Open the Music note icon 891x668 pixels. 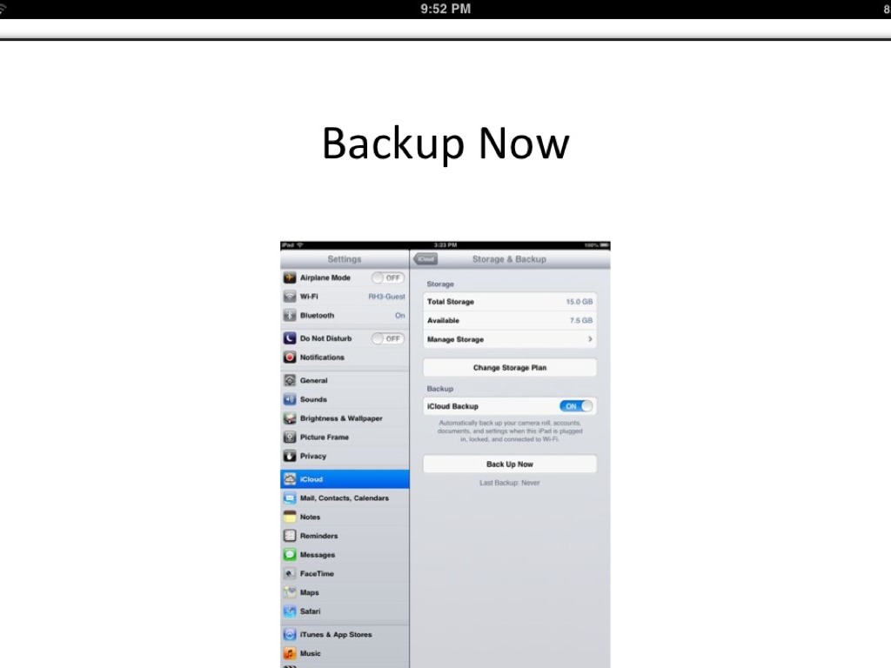(290, 653)
